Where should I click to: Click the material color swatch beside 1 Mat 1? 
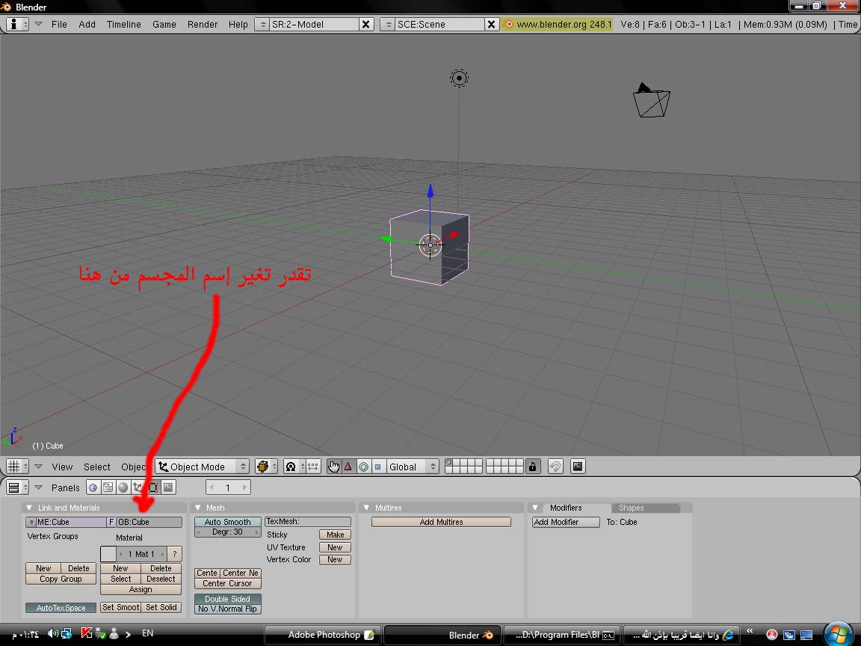click(108, 554)
